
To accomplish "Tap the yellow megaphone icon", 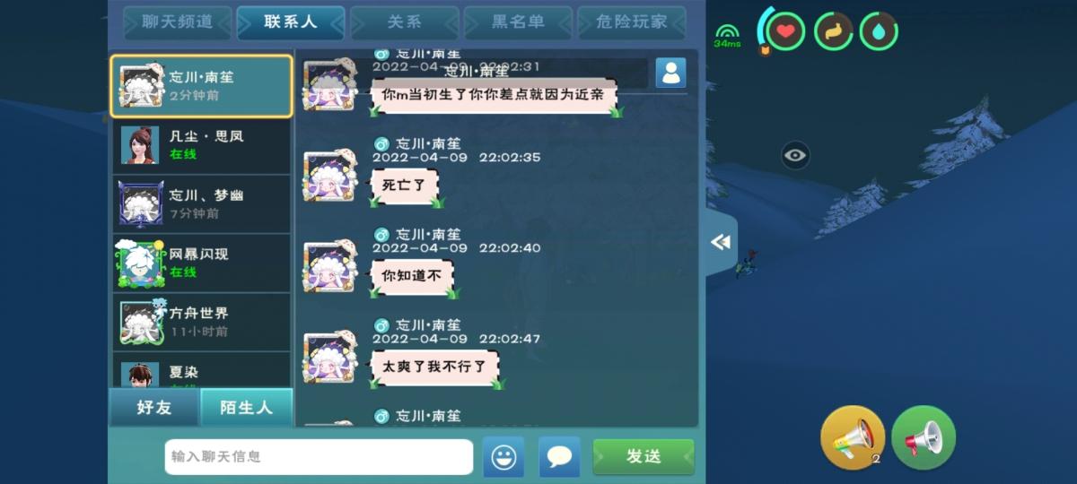I will (853, 438).
